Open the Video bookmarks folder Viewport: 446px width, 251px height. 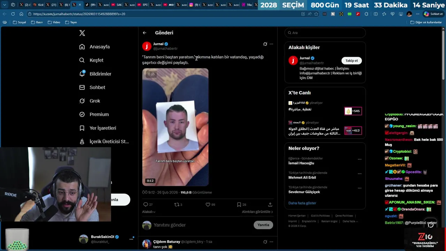54,22
